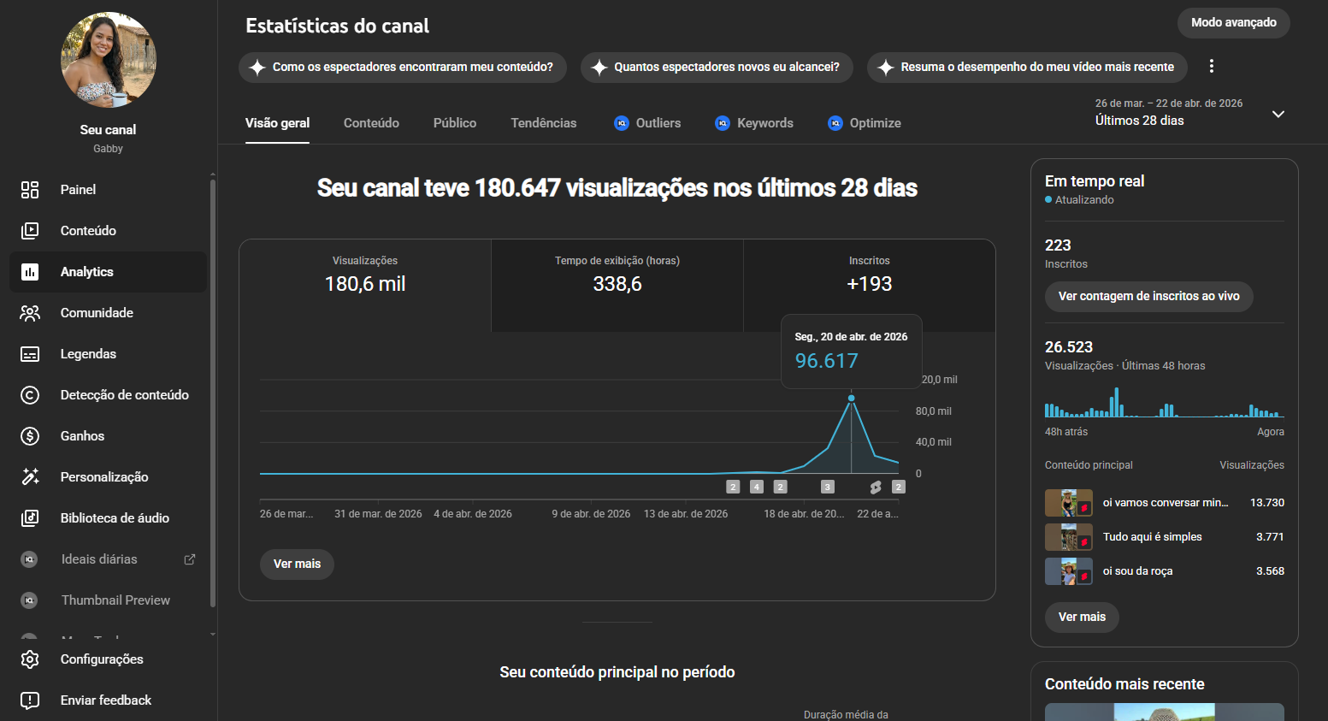Open thumbnail for 'oi sou da roça'

pos(1069,571)
